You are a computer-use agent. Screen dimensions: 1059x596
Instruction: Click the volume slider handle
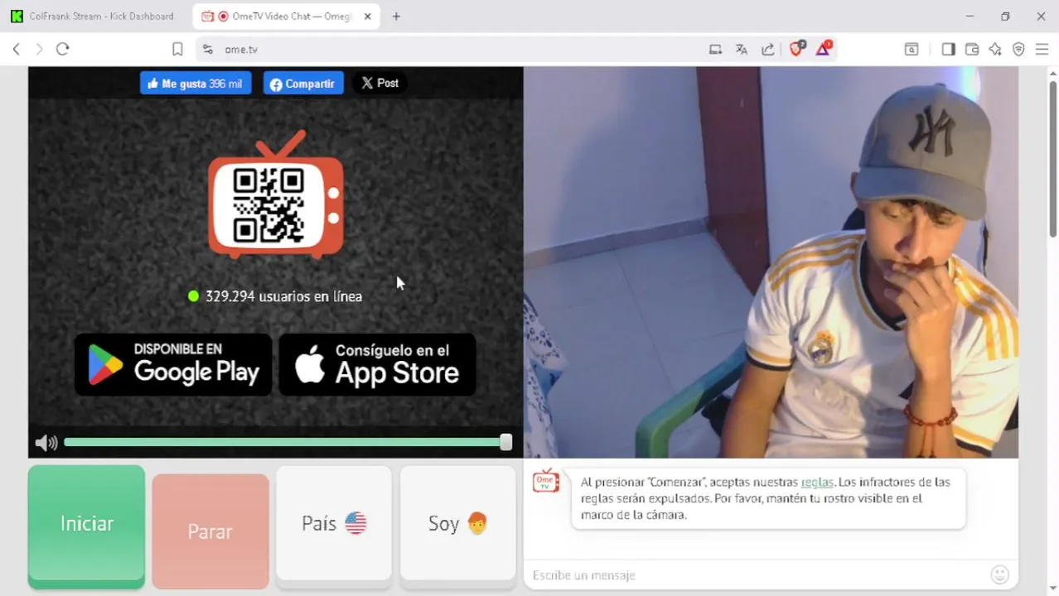[506, 443]
